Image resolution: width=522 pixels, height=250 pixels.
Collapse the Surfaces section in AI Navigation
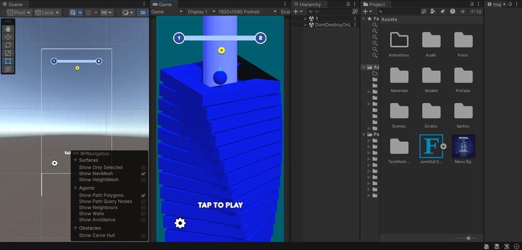click(x=76, y=160)
